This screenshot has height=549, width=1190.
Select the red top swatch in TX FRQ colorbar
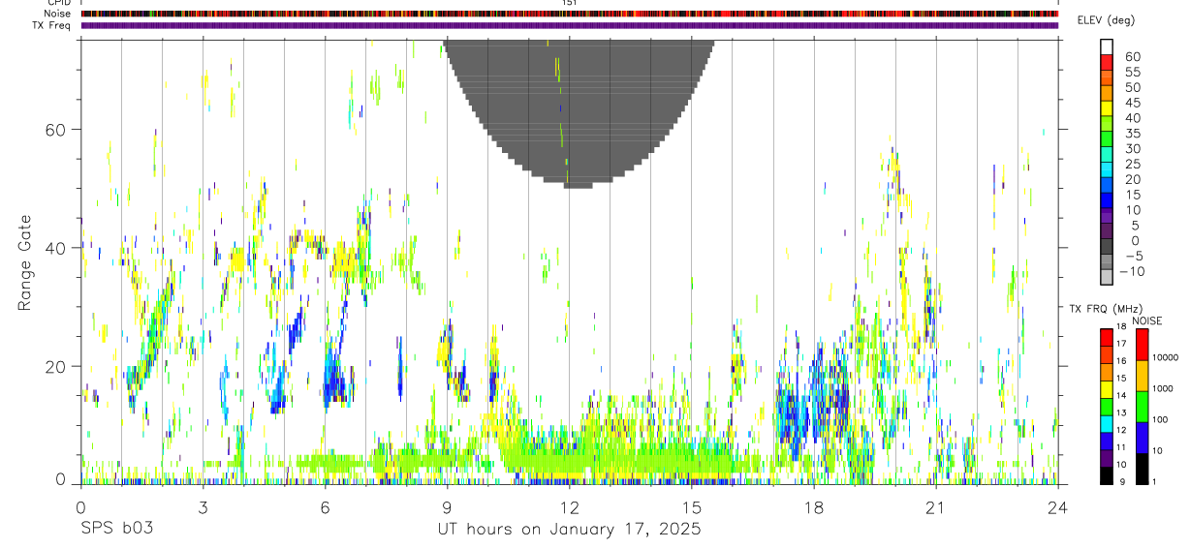coord(1107,338)
